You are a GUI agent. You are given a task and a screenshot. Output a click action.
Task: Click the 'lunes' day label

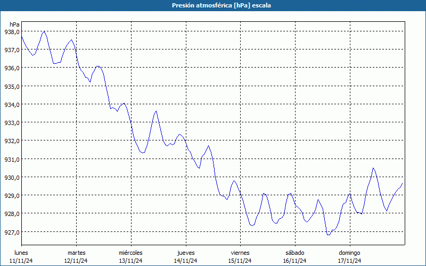pos(21,253)
